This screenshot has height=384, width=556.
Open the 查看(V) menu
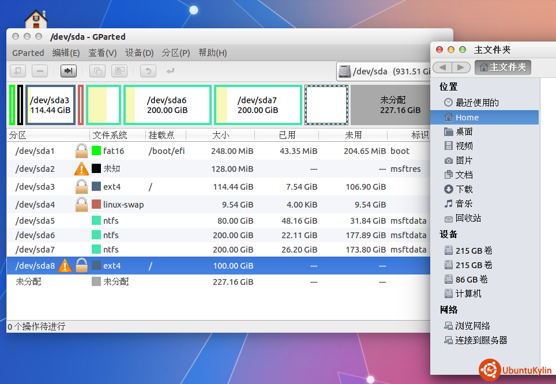(x=102, y=52)
